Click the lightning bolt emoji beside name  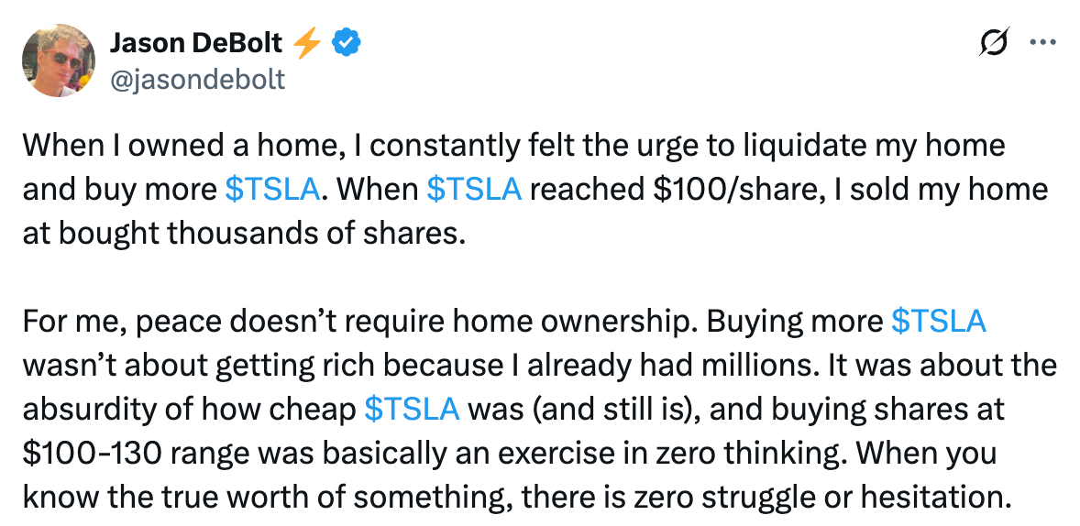tap(307, 43)
